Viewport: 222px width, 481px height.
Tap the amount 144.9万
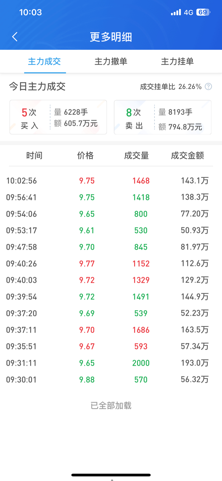(x=195, y=297)
